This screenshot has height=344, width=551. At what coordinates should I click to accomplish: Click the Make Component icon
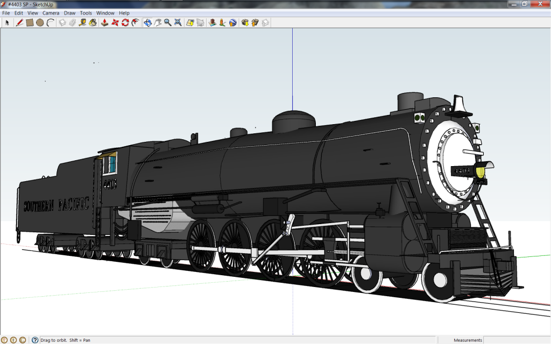[62, 23]
